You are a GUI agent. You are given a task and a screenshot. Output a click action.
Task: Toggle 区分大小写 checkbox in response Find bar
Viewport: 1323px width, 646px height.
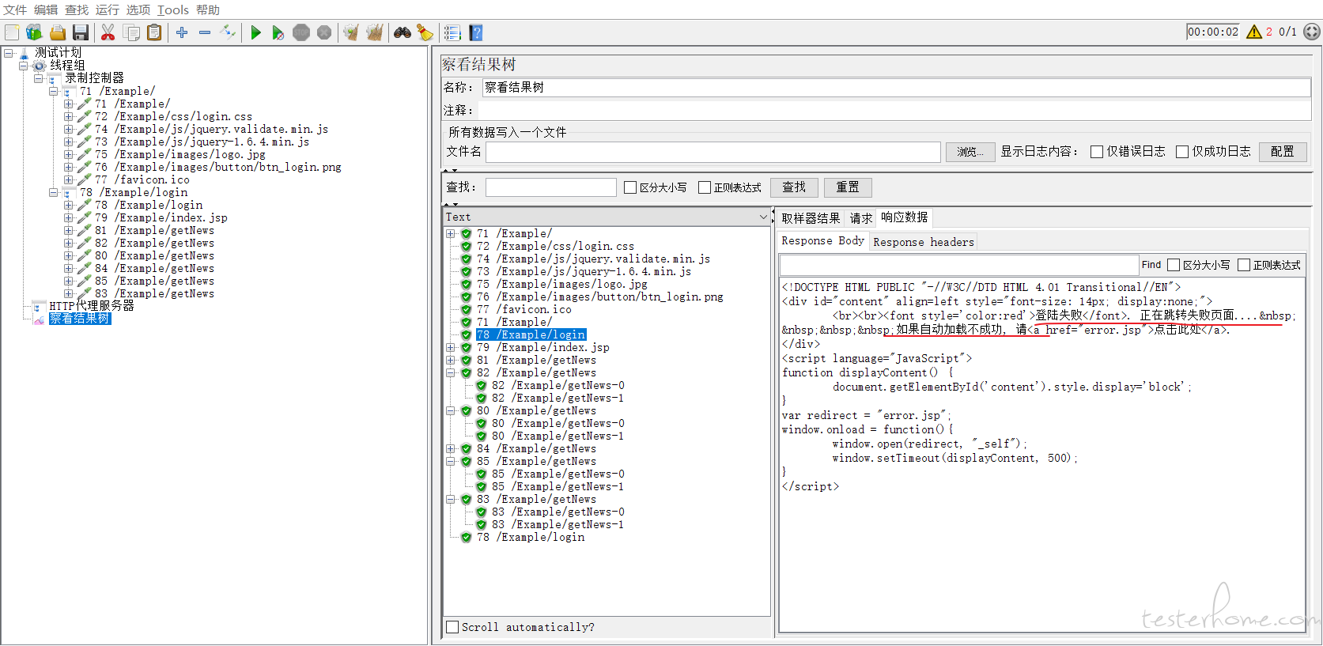(x=1174, y=265)
